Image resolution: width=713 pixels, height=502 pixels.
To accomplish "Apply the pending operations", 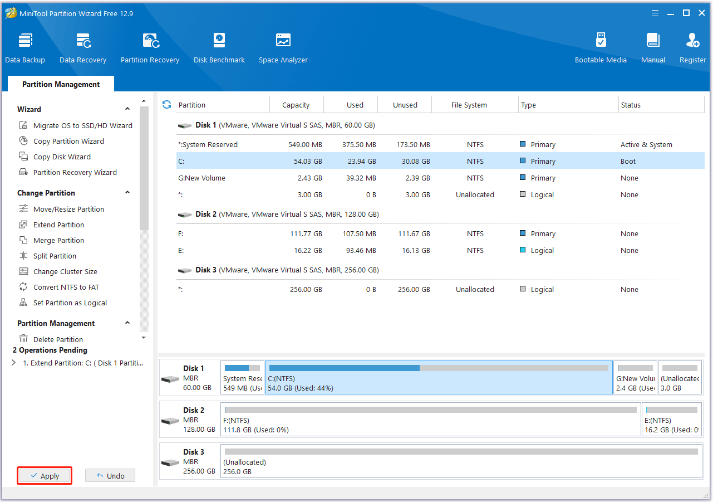I will click(x=45, y=476).
